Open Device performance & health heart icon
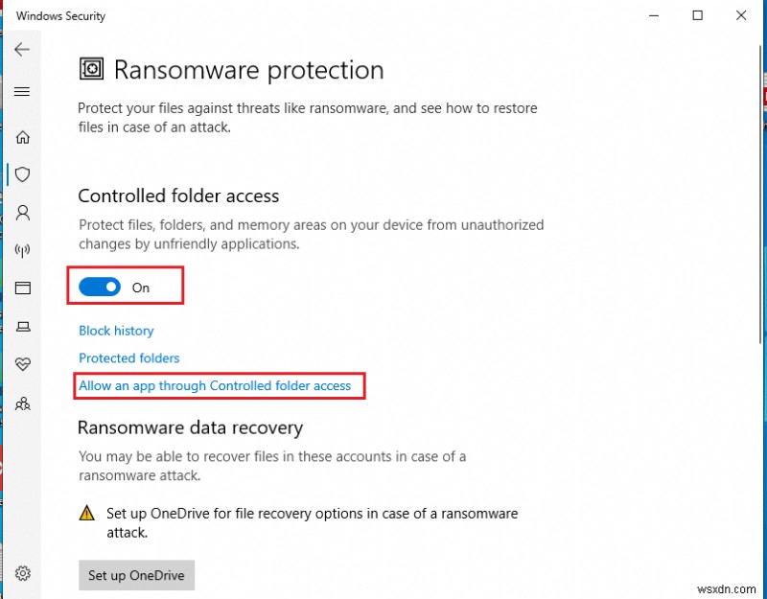 tap(22, 364)
